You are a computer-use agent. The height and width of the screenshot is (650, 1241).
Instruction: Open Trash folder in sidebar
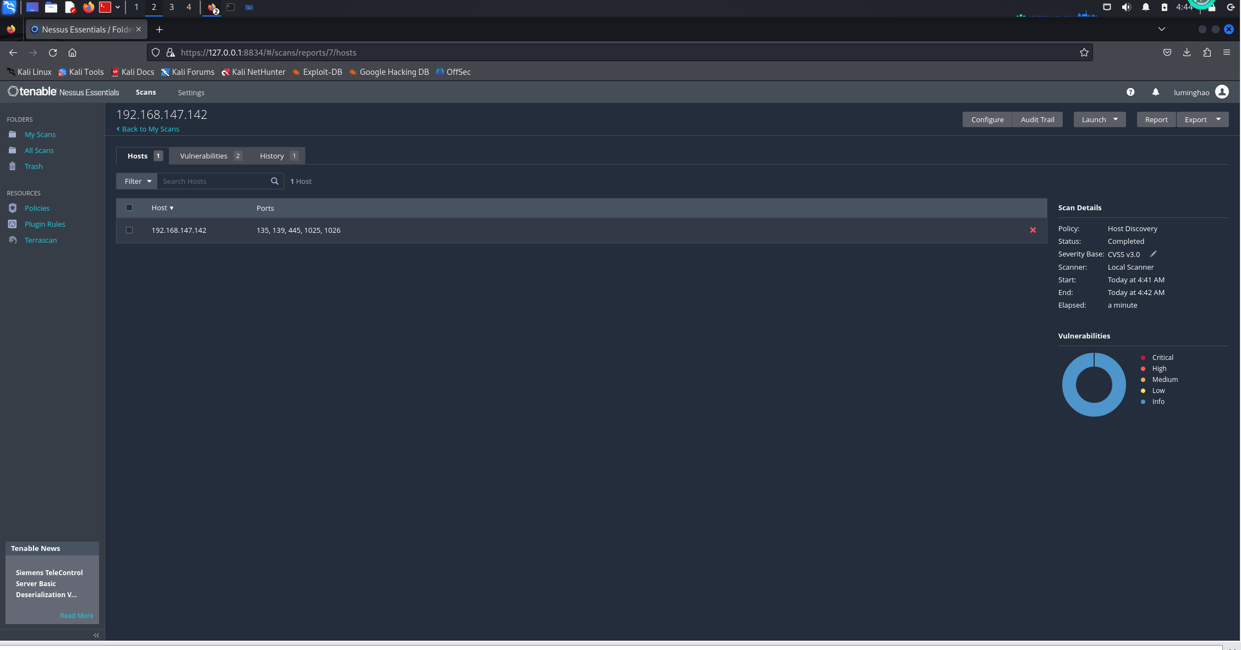(x=33, y=166)
